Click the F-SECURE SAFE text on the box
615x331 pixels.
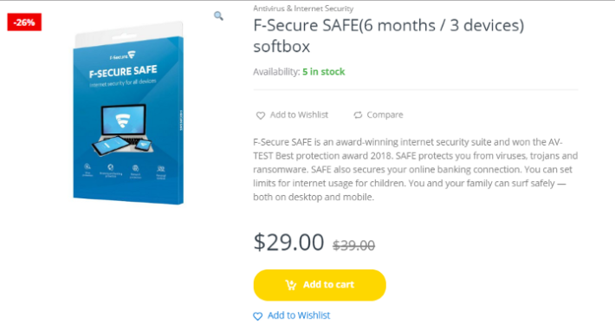(x=123, y=72)
